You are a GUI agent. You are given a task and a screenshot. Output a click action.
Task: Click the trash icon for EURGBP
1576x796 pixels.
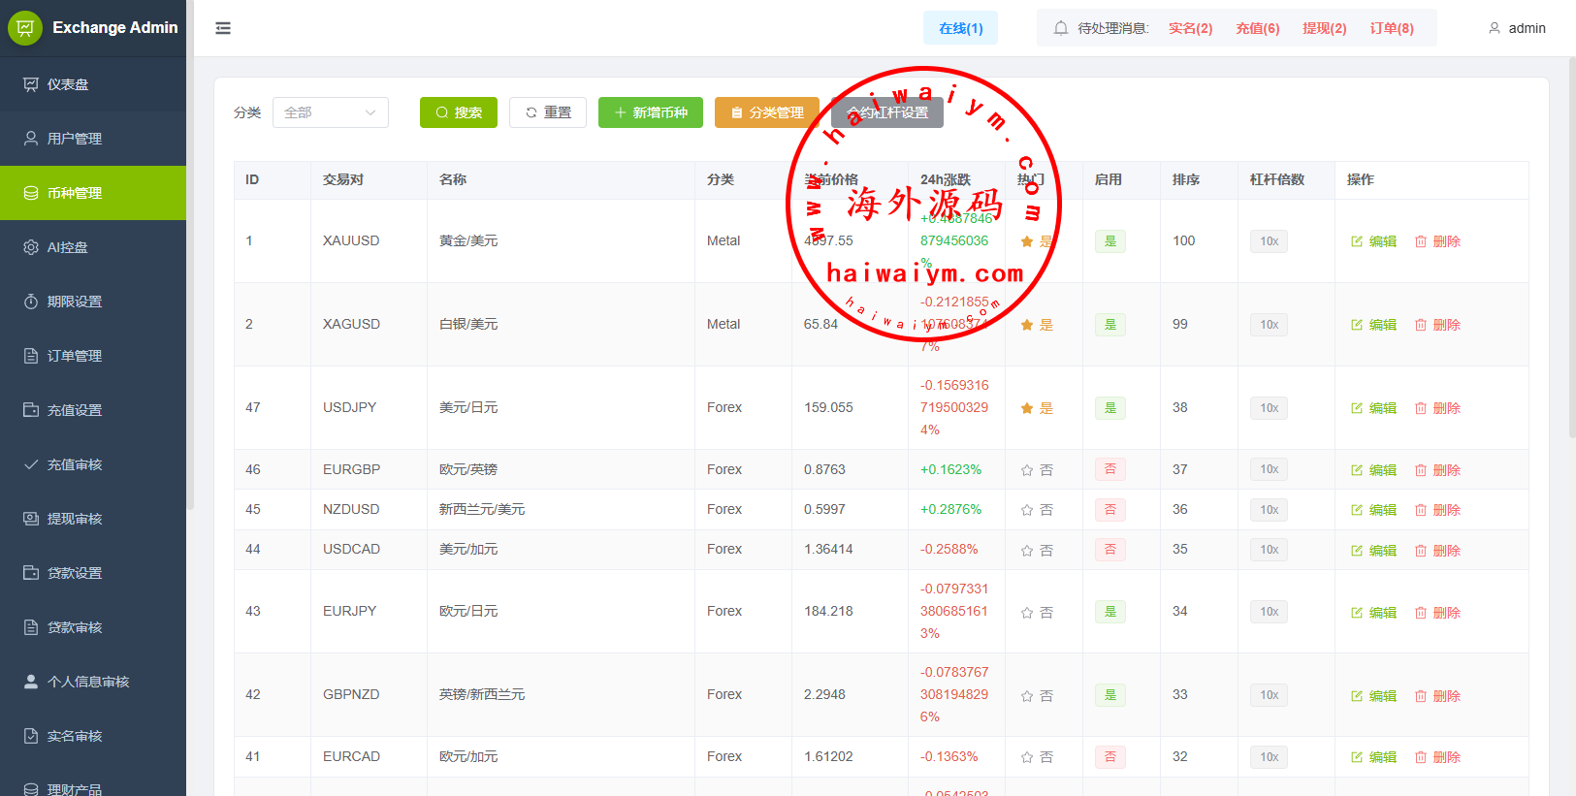pyautogui.click(x=1421, y=470)
